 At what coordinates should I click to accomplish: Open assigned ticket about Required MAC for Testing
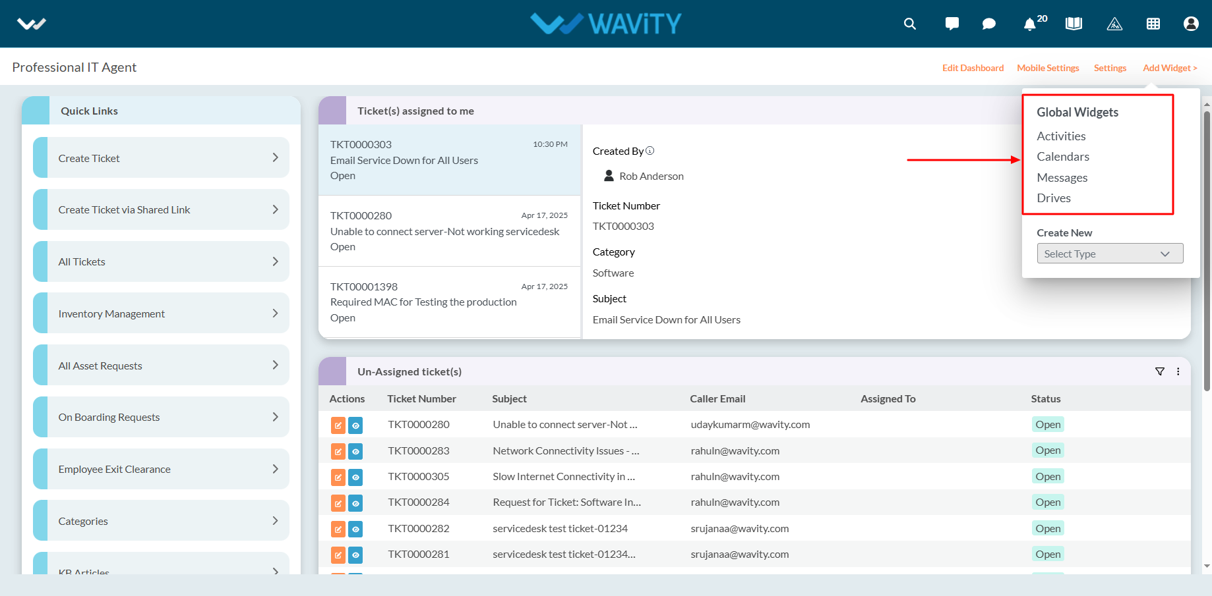(450, 302)
